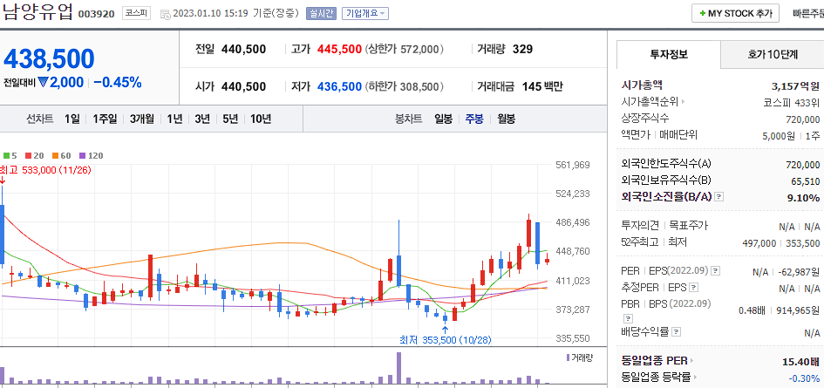
Task: Click BPS value 914,965원
Action: tap(796, 310)
